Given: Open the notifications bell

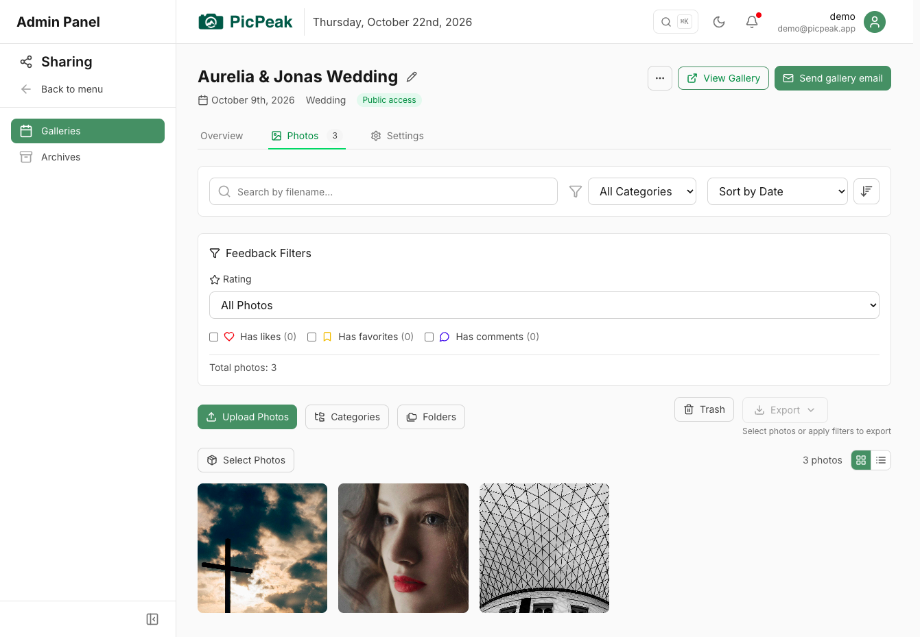Looking at the screenshot, I should point(752,22).
